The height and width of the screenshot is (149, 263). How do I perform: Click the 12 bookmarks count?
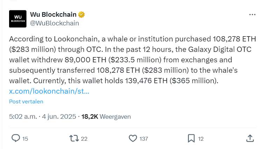201,139
